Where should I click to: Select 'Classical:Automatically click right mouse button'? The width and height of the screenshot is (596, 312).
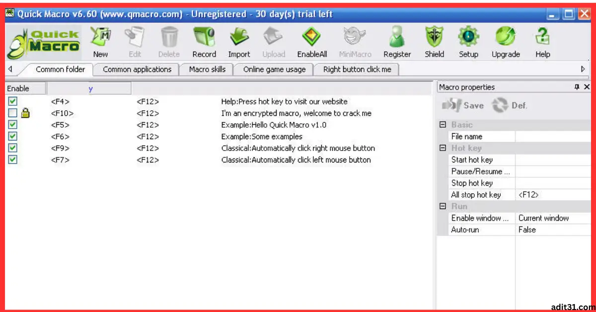pos(298,148)
